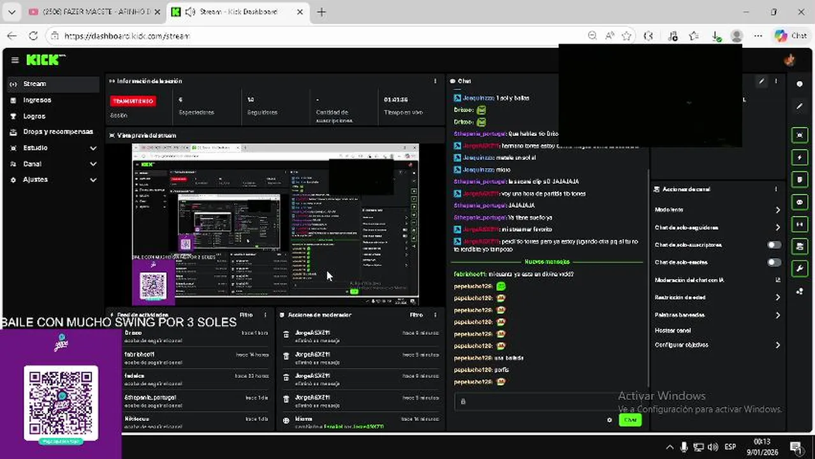This screenshot has width=815, height=459.
Task: Open the Copilot Chat button in browser
Action: pyautogui.click(x=791, y=36)
